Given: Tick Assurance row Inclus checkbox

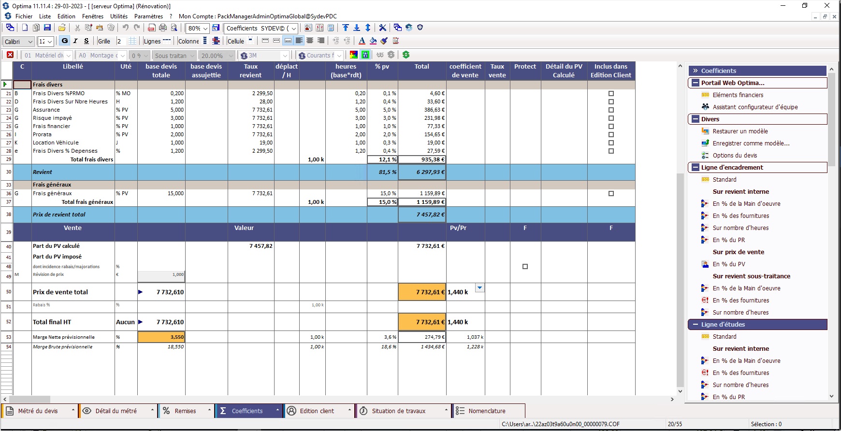Looking at the screenshot, I should coord(611,110).
